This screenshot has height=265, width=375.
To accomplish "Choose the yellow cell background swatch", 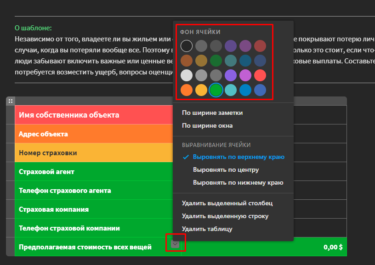I will (200, 90).
